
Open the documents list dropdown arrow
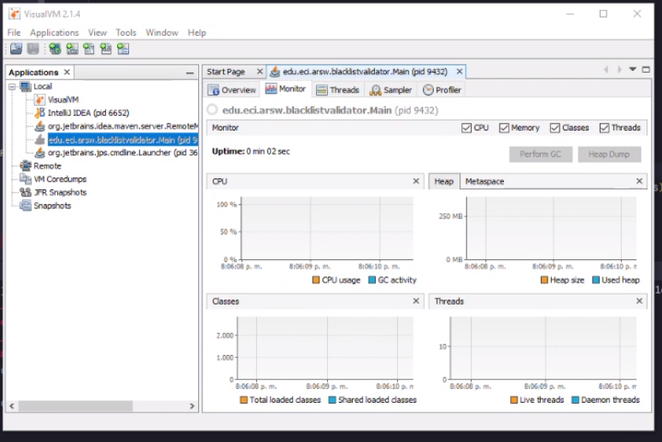[632, 69]
